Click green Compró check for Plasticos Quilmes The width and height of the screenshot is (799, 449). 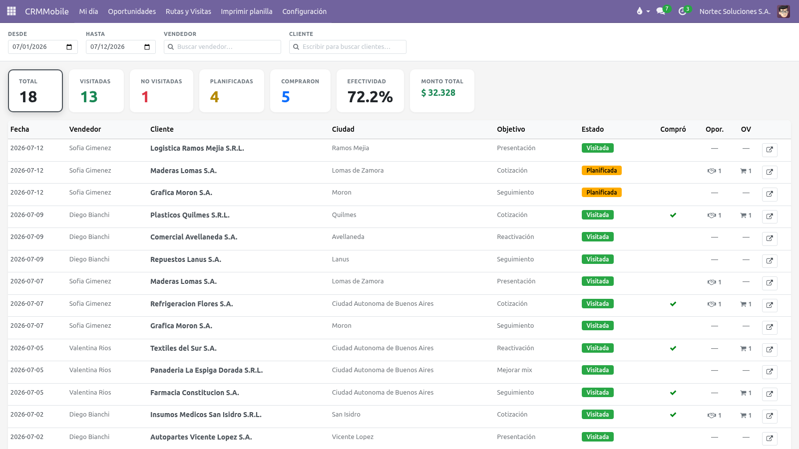click(673, 215)
